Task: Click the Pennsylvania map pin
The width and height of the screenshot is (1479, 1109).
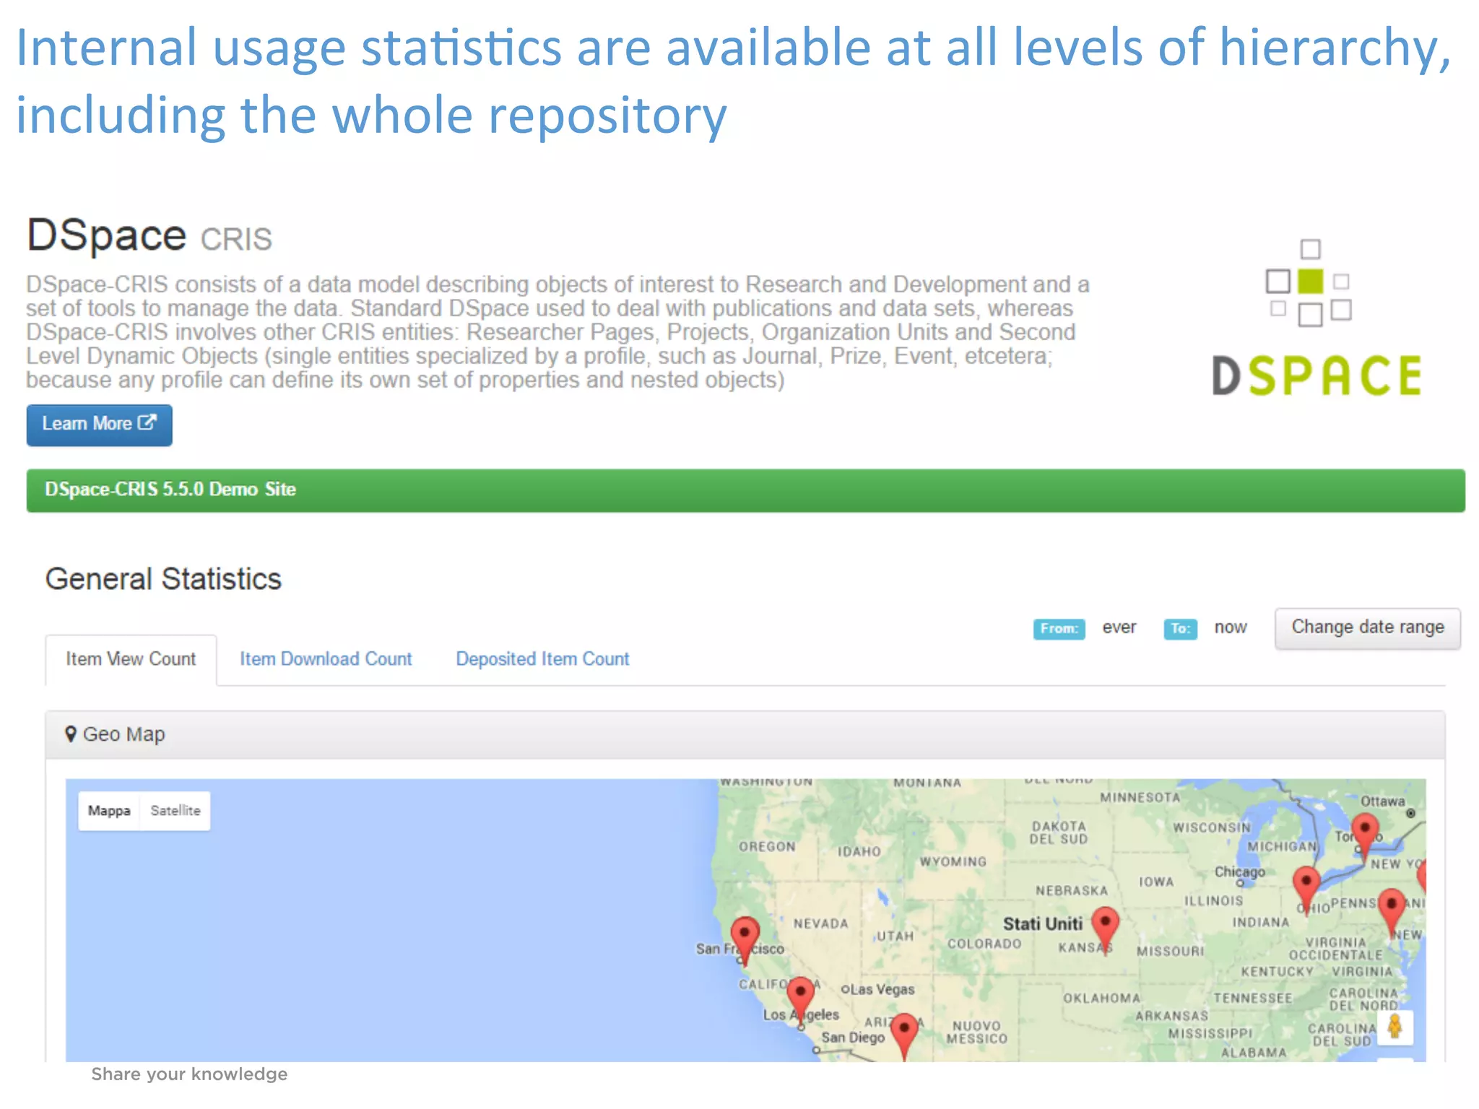Action: click(1392, 913)
